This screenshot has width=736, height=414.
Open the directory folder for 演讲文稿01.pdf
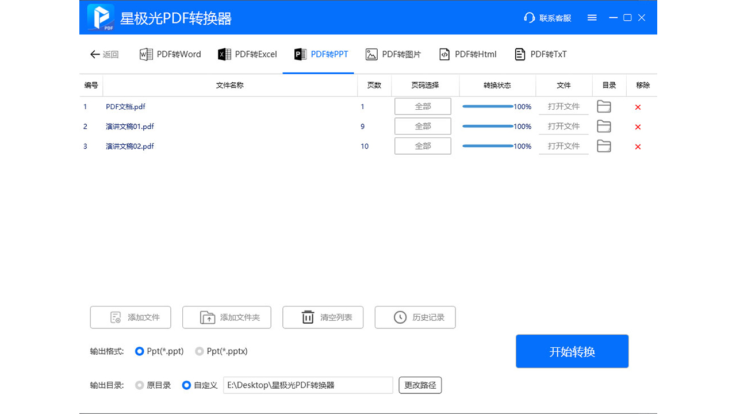pyautogui.click(x=604, y=126)
